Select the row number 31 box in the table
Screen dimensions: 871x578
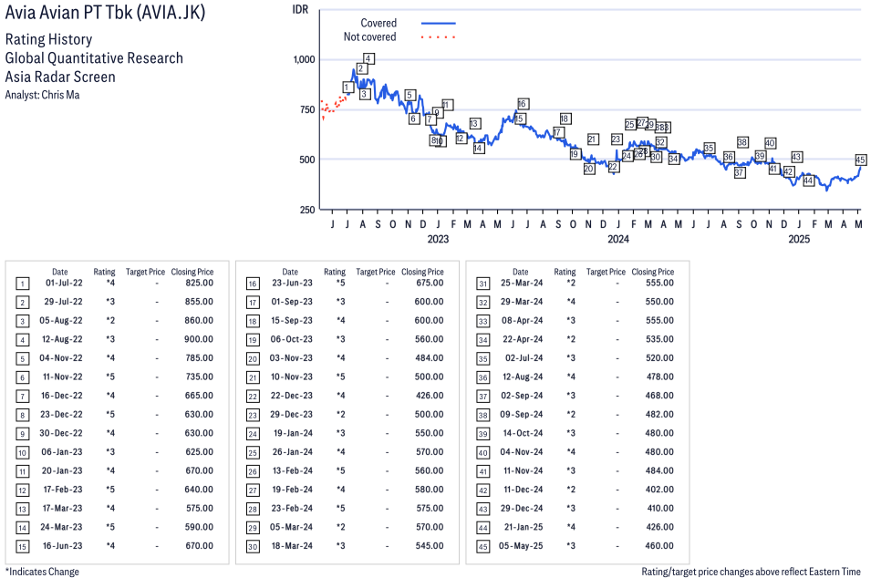pyautogui.click(x=483, y=284)
